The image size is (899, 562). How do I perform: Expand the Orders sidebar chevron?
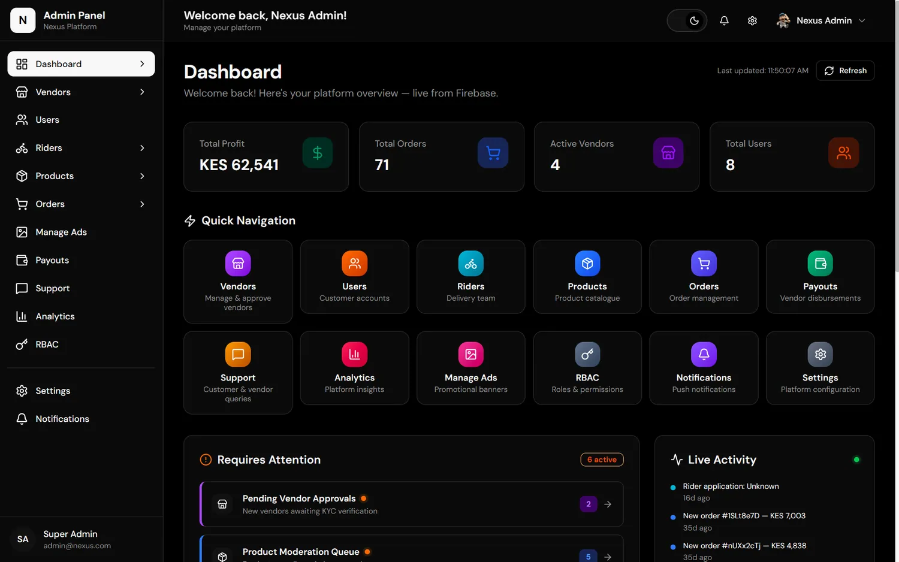[x=142, y=204]
